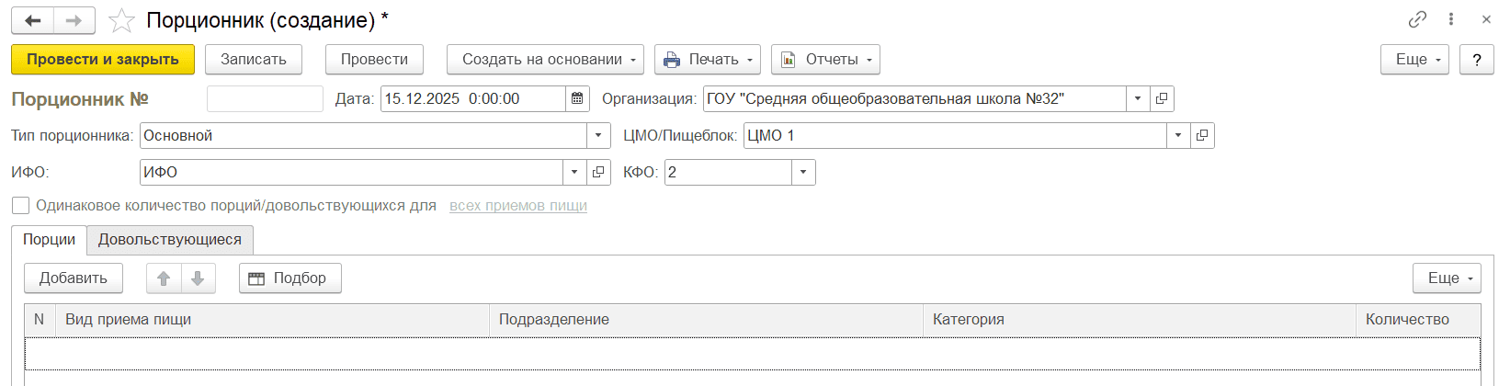Enable Одинаковое количество порций checkbox
The height and width of the screenshot is (386, 1510).
(x=20, y=206)
